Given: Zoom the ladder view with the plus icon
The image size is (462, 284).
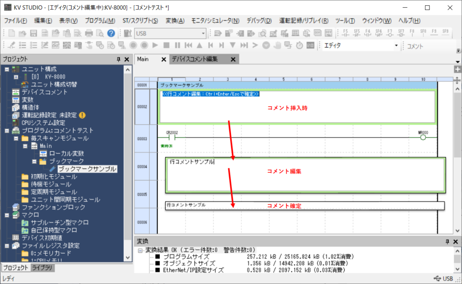Looking at the screenshot, I should point(457,69).
